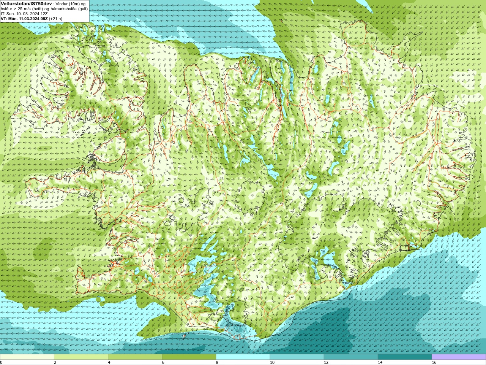Click the green 4–6 m/s legend swatch

(135, 357)
